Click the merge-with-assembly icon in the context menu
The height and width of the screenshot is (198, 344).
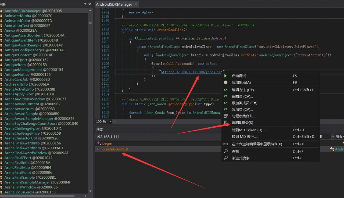226,116
